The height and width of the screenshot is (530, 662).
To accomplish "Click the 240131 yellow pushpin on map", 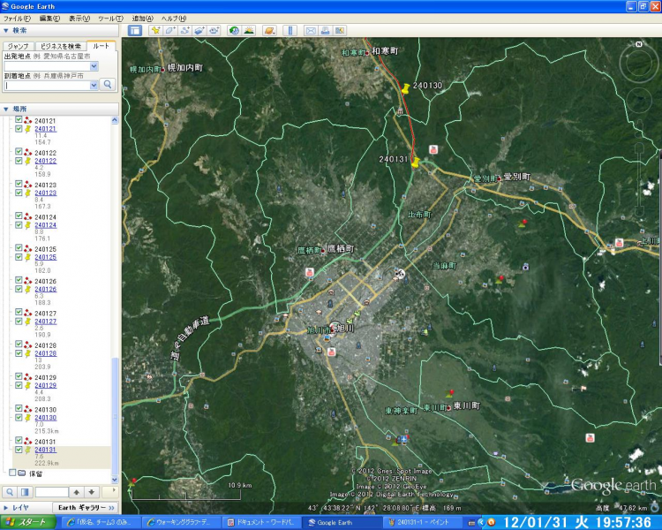I will click(x=416, y=163).
